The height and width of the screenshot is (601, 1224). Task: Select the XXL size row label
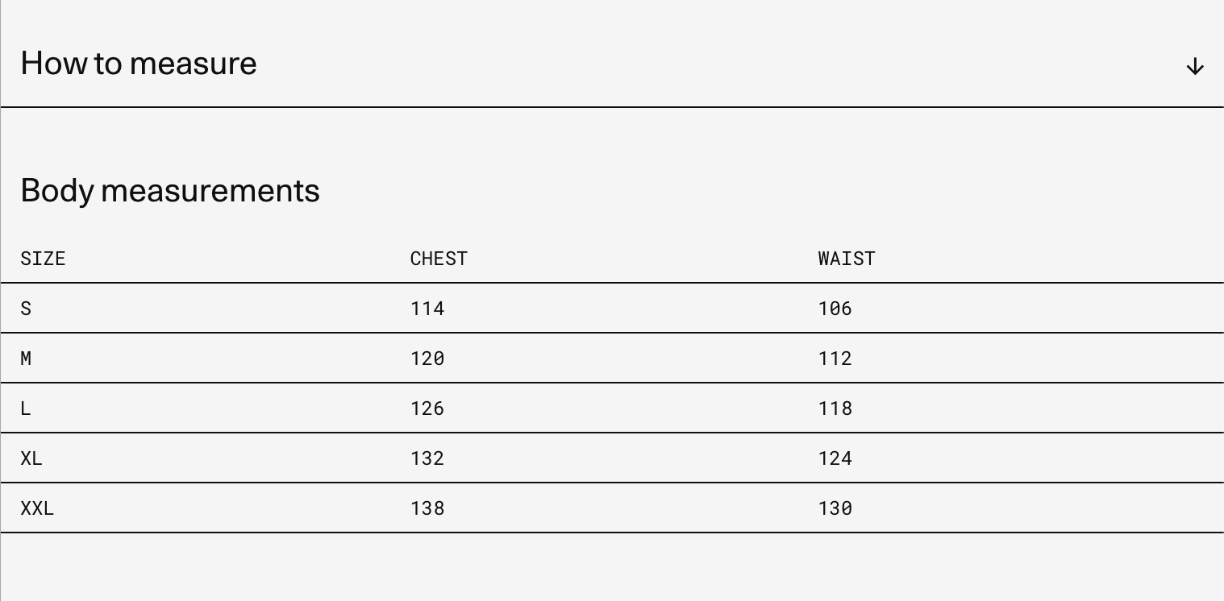click(x=37, y=508)
